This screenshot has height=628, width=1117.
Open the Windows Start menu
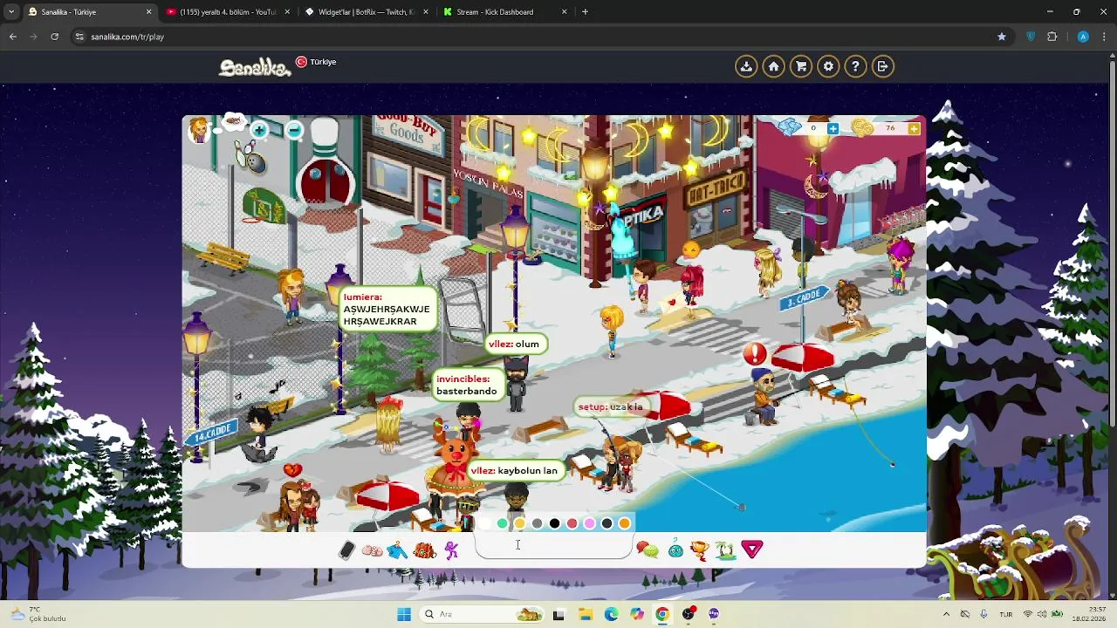[403, 614]
